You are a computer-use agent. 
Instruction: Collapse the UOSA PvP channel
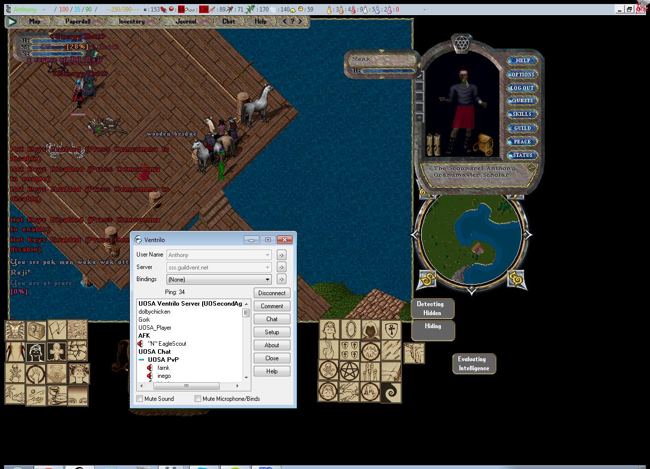[x=142, y=360]
